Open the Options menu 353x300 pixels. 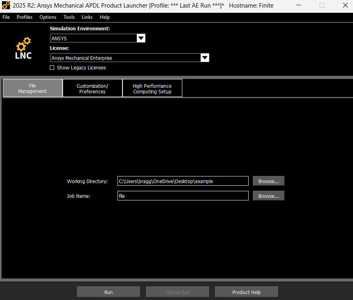click(x=48, y=17)
